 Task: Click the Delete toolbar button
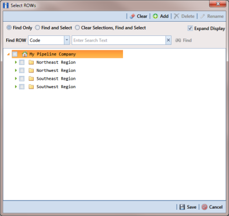[x=184, y=16]
